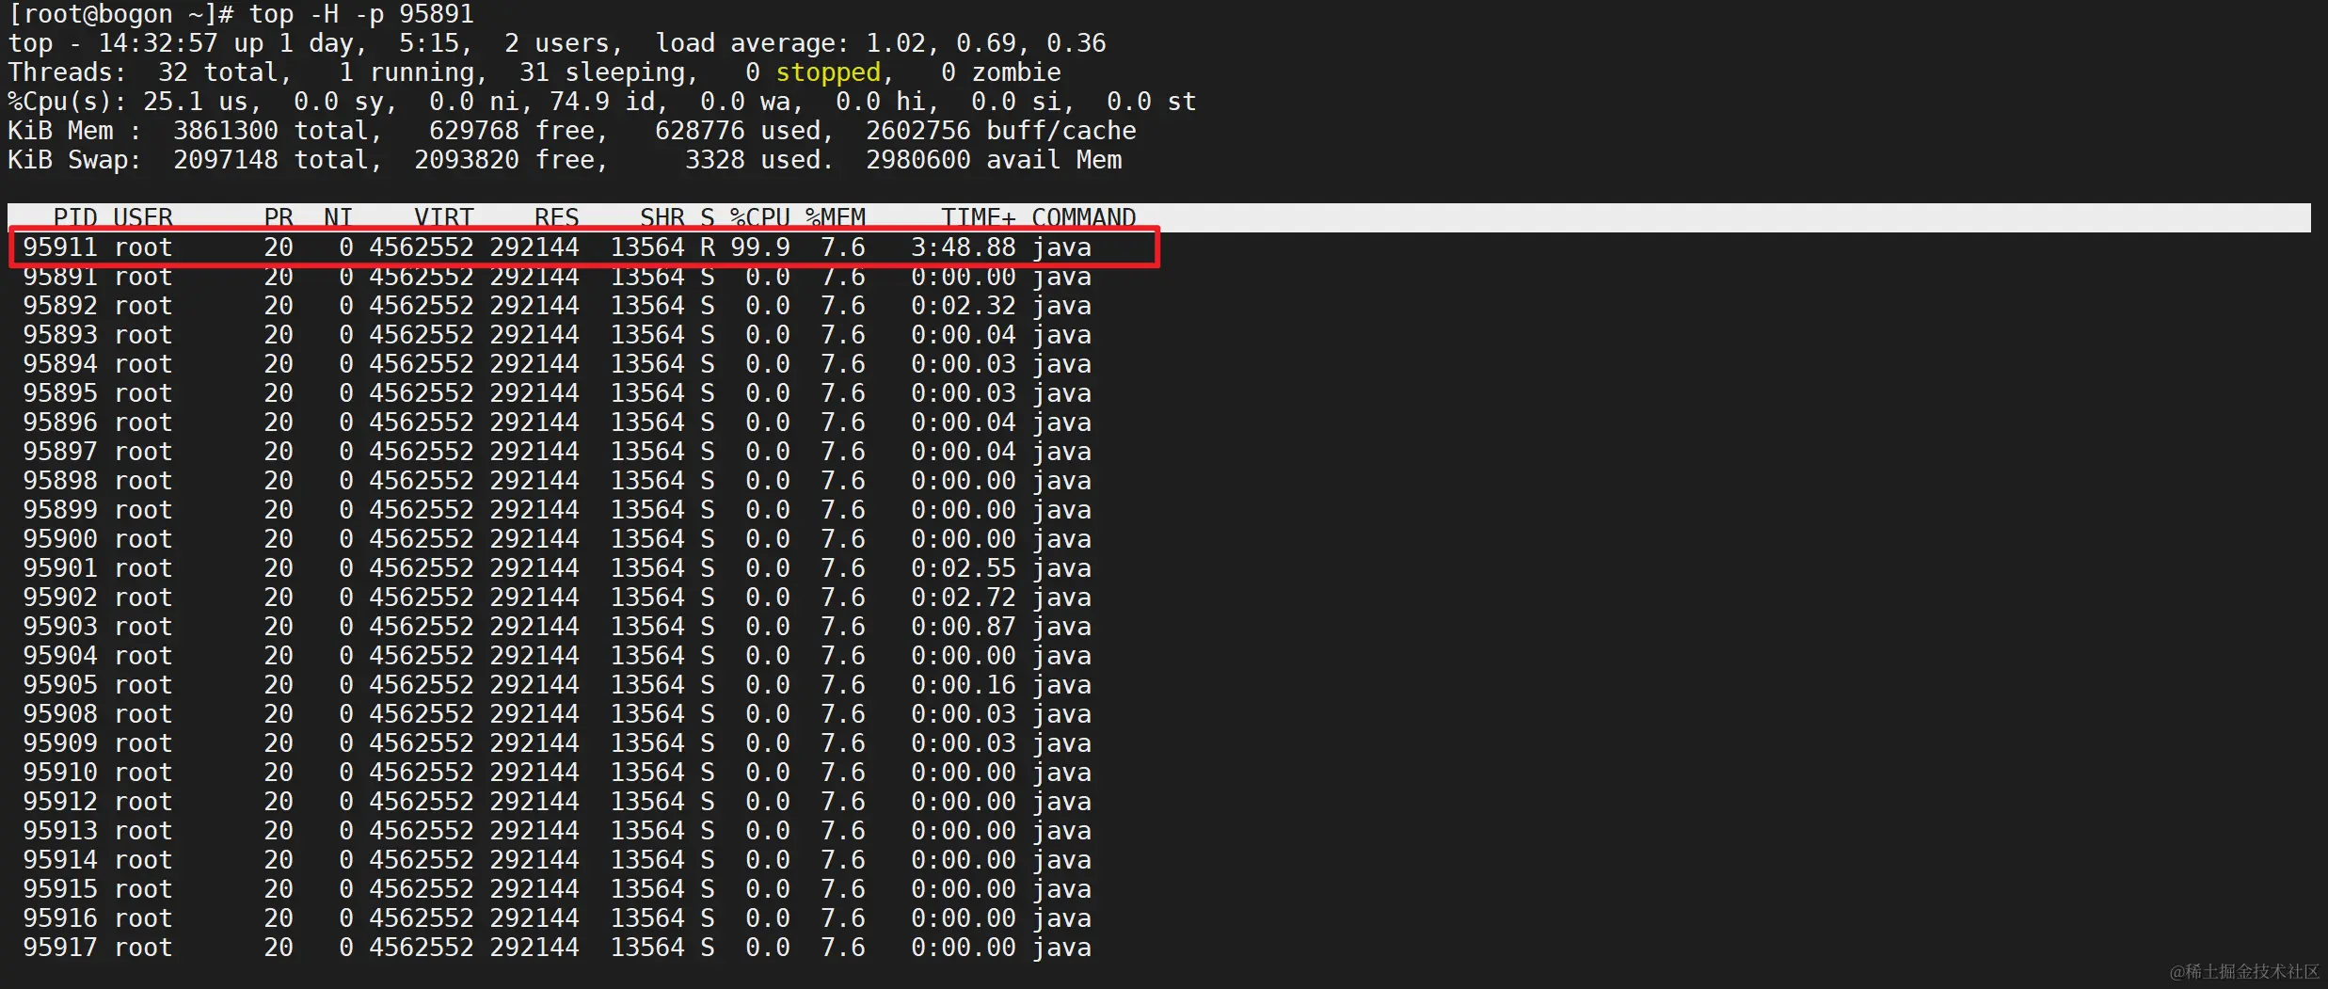Image resolution: width=2328 pixels, height=989 pixels.
Task: Select thread PID 95900
Action: [60, 539]
